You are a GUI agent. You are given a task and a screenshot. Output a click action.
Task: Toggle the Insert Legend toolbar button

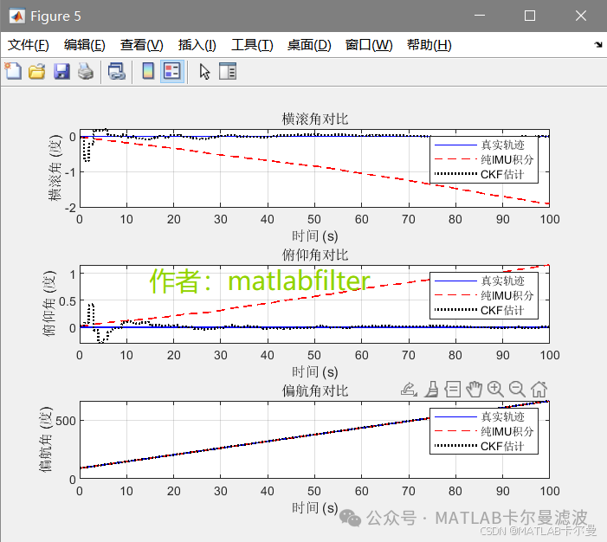[x=171, y=71]
